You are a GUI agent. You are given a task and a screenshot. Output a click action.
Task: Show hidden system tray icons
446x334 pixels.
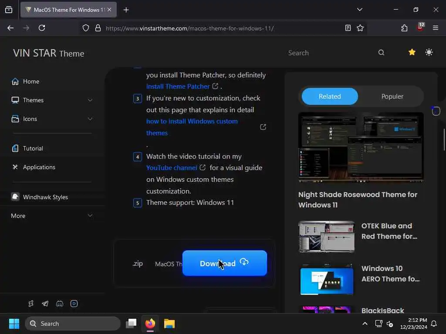[x=365, y=324]
